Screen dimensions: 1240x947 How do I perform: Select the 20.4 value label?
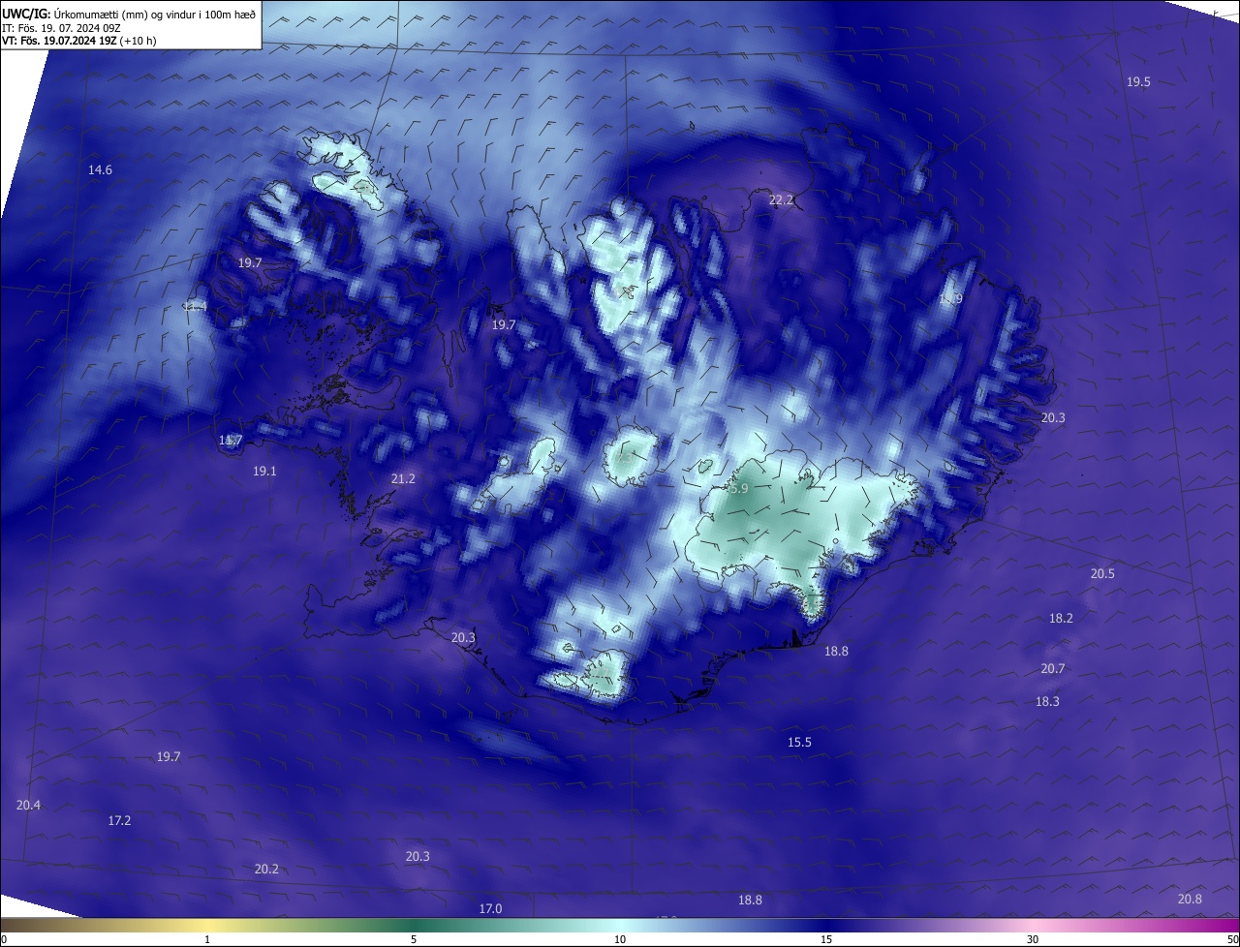29,806
